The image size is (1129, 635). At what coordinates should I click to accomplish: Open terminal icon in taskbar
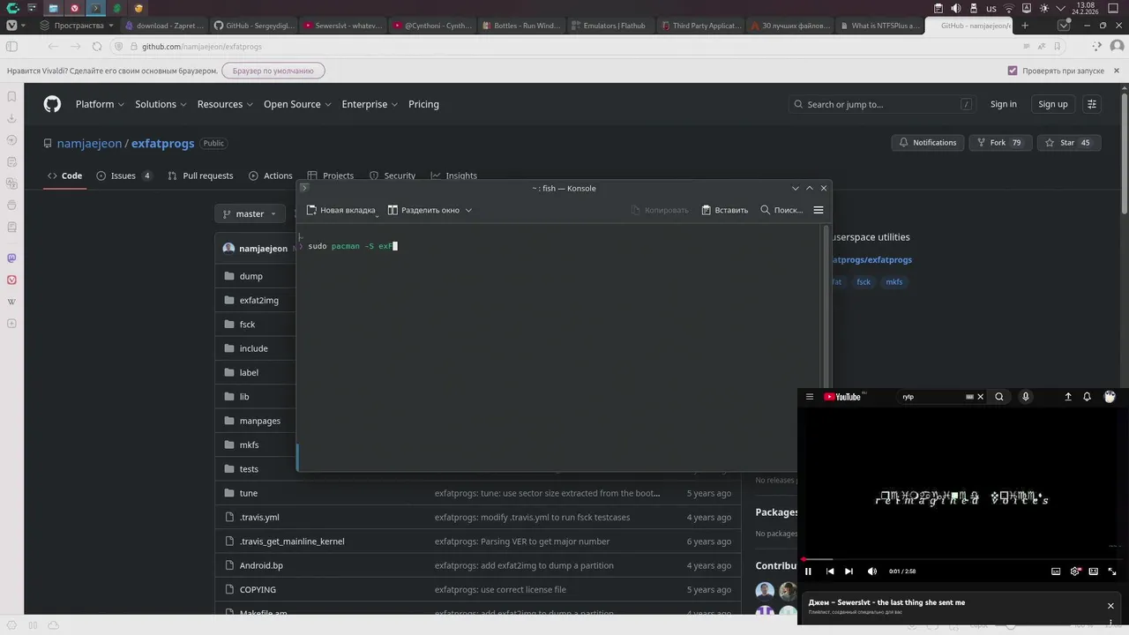[95, 8]
